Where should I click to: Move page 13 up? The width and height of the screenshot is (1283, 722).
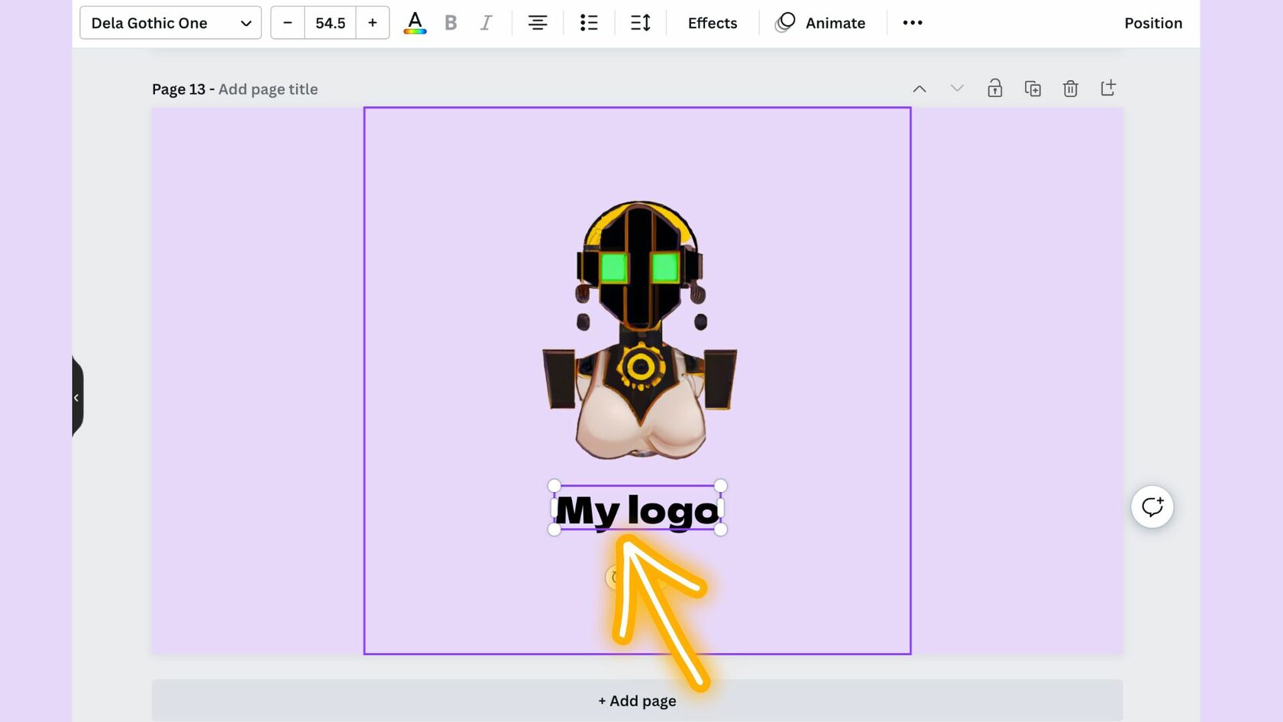(919, 89)
